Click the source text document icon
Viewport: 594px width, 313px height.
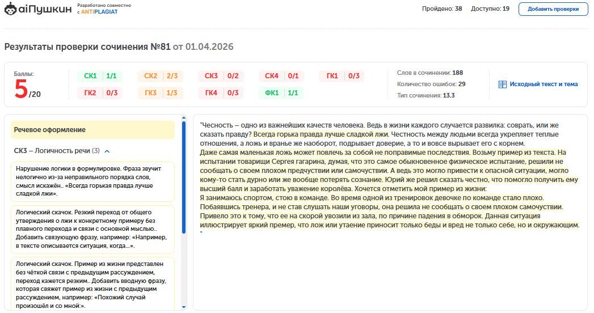pos(502,84)
